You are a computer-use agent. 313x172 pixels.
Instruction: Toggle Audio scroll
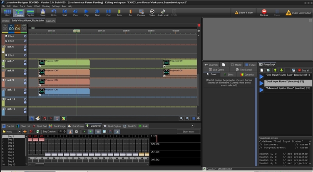(163, 12)
